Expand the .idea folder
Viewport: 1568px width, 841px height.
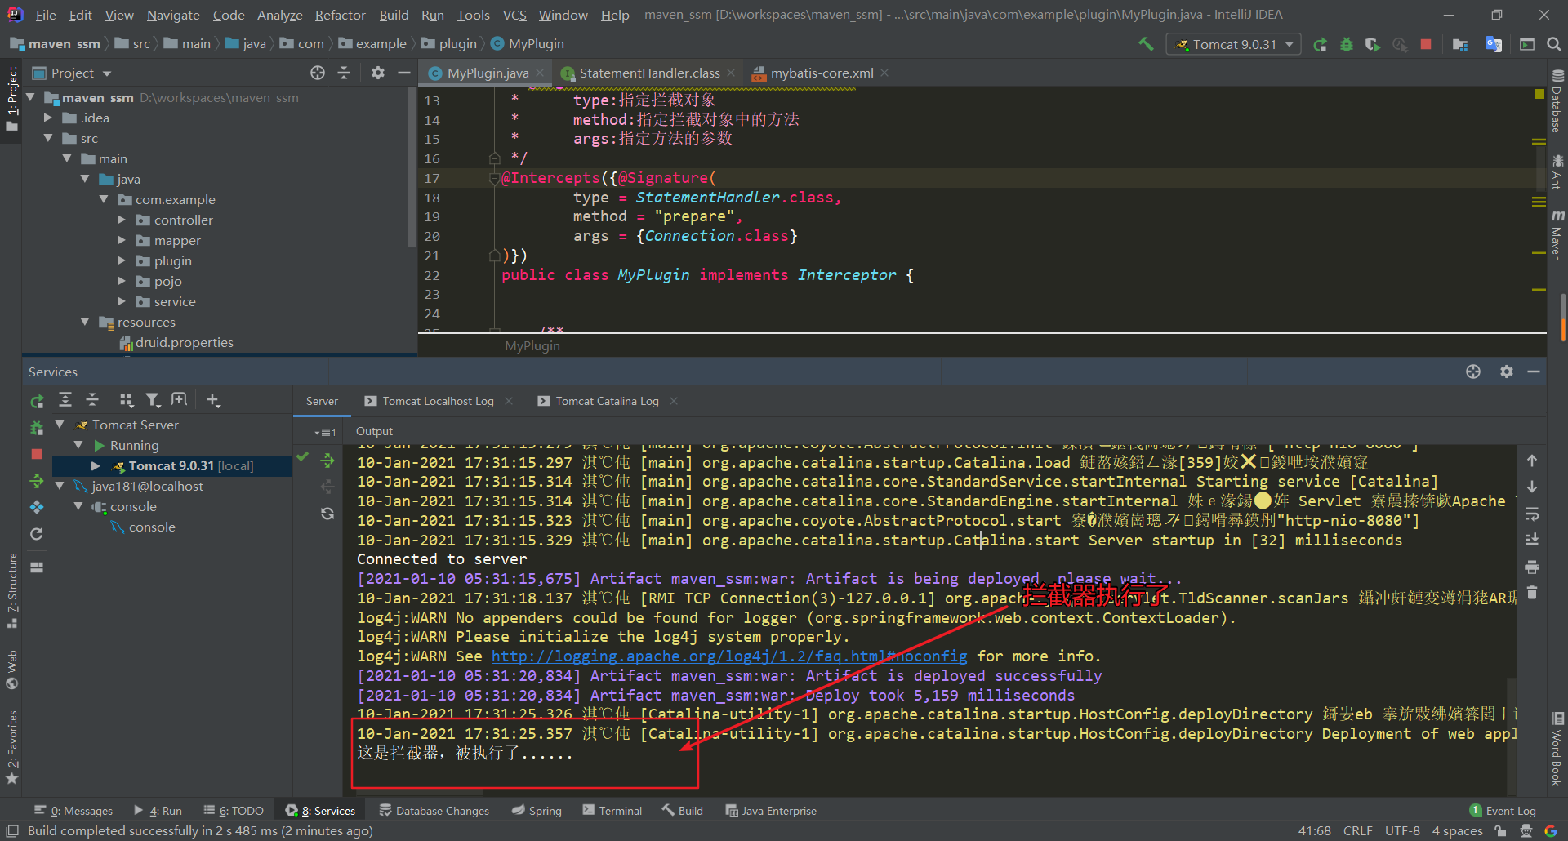point(47,118)
